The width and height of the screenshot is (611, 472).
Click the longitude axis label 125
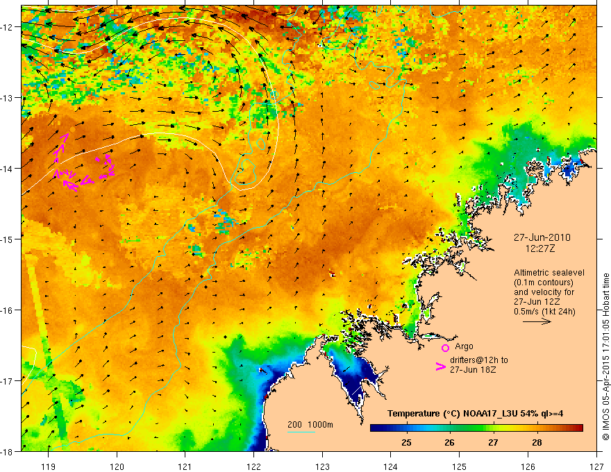pyautogui.click(x=460, y=466)
